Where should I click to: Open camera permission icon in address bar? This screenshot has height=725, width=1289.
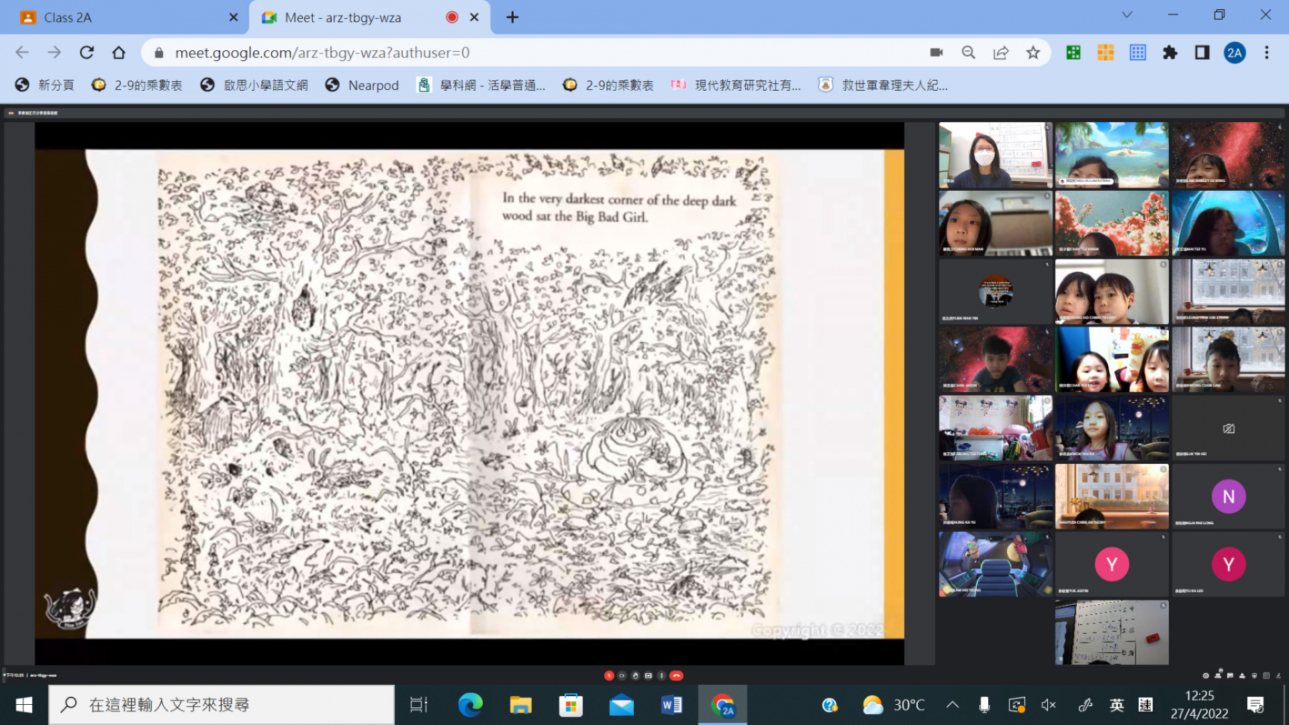pyautogui.click(x=936, y=52)
